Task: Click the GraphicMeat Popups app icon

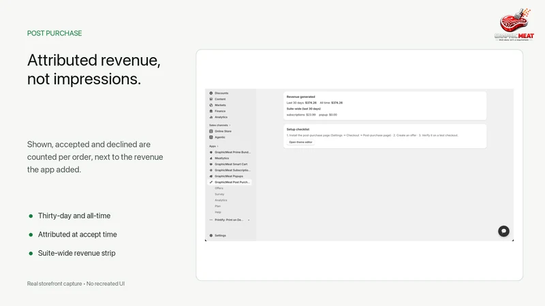Action: coord(211,176)
